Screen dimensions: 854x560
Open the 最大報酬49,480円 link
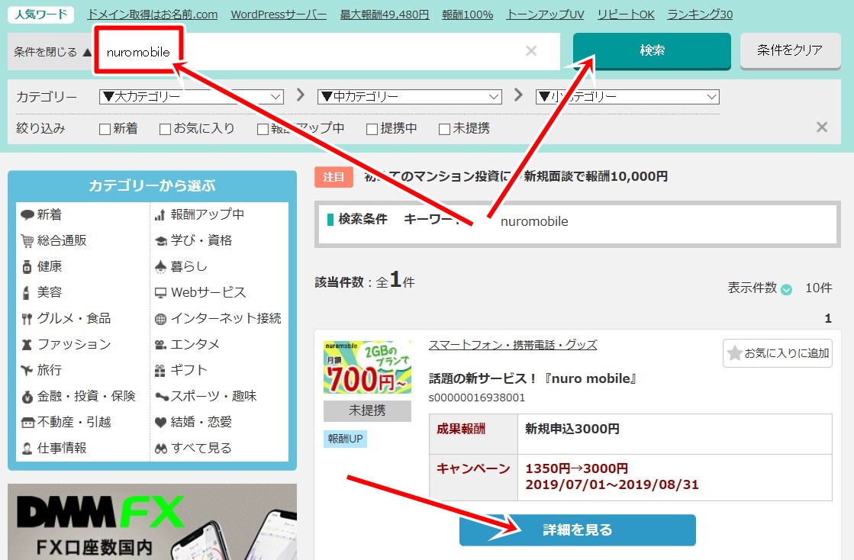click(x=385, y=14)
